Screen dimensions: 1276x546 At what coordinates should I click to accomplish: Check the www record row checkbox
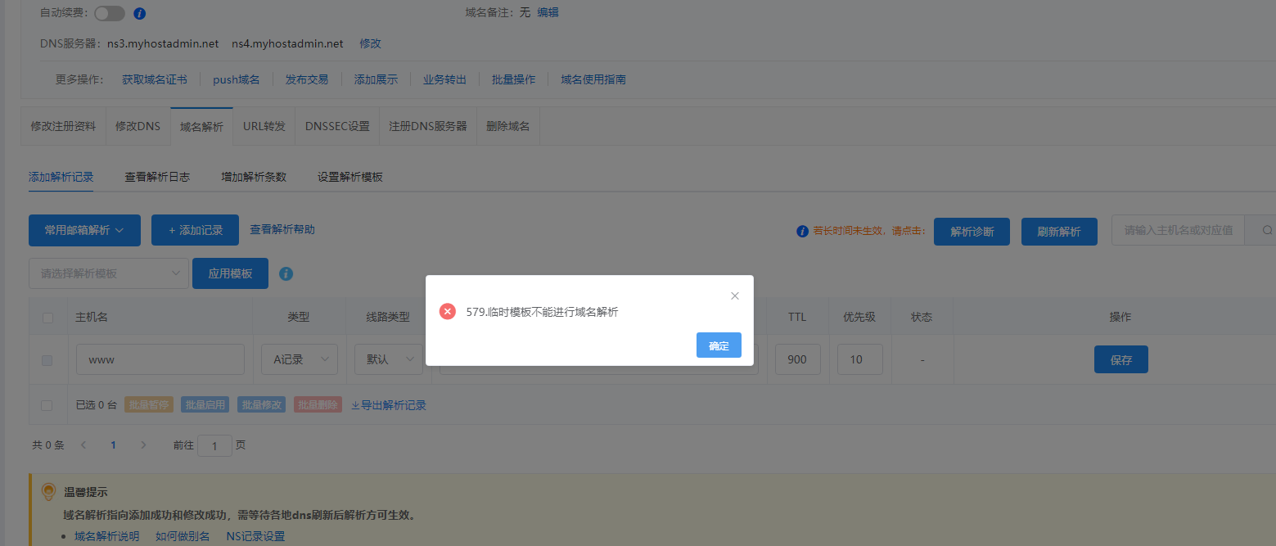pyautogui.click(x=47, y=360)
